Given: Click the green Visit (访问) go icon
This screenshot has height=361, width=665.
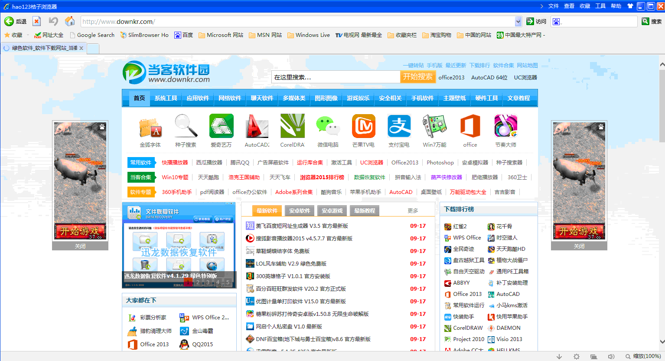Looking at the screenshot, I should tap(530, 21).
